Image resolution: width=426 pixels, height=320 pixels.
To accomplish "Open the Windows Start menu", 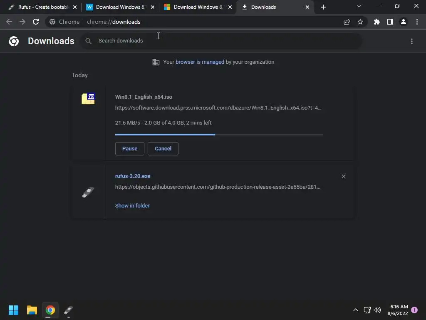I will (13, 310).
